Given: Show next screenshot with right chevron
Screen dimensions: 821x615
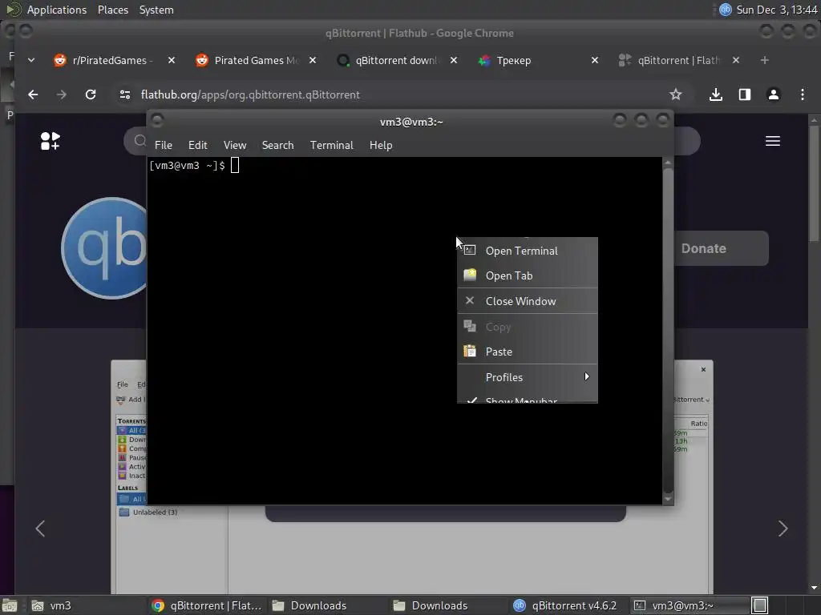Looking at the screenshot, I should [783, 529].
